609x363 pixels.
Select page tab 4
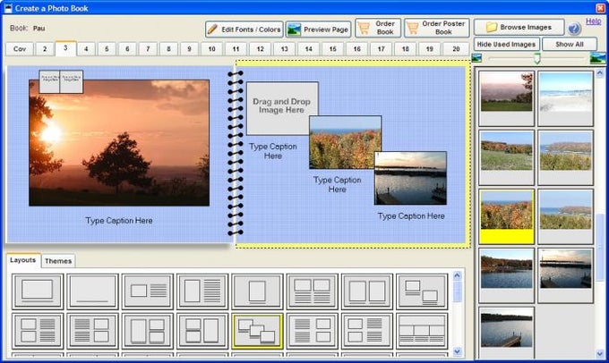(86, 49)
